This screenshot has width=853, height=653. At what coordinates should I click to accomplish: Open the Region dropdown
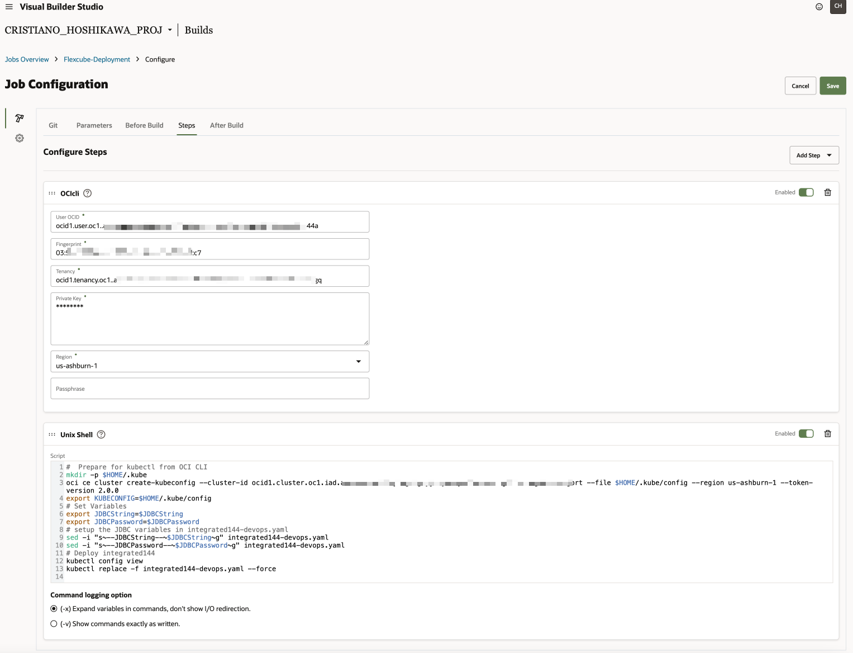pos(358,361)
